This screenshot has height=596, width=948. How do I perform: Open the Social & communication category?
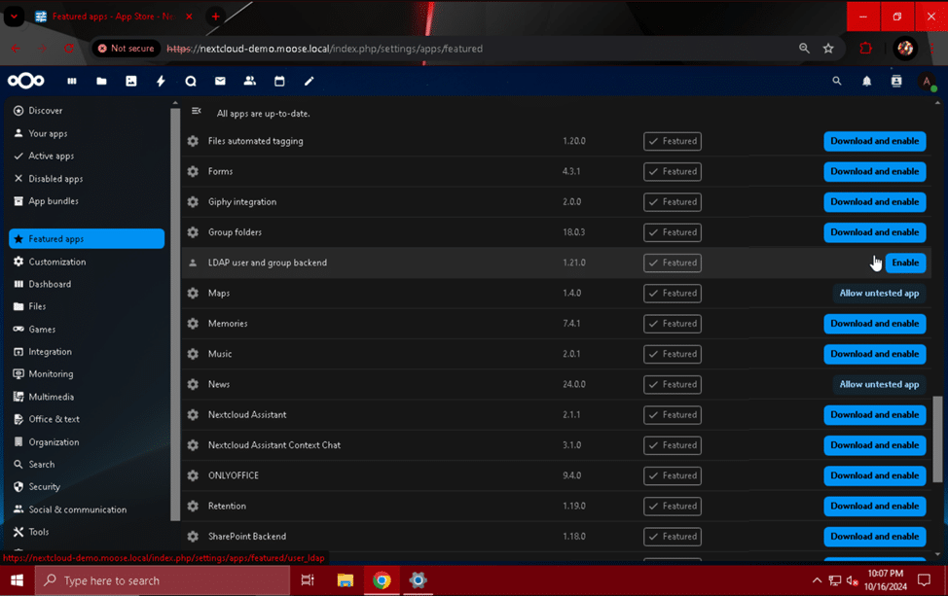(x=87, y=509)
